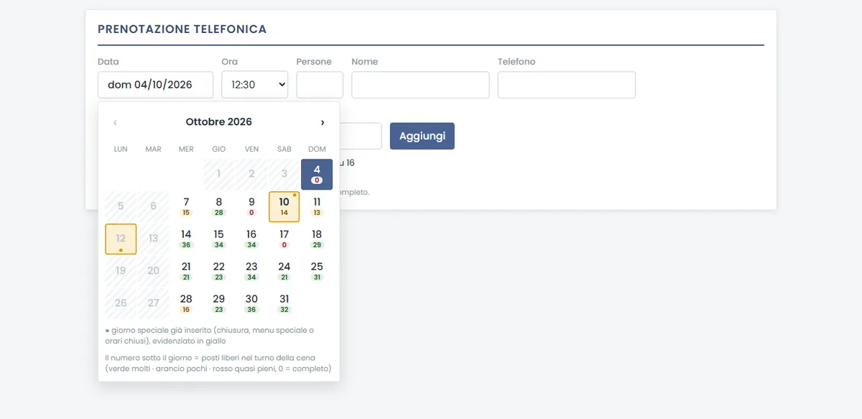The width and height of the screenshot is (862, 419).
Task: Select October 21 in calendar
Action: [186, 271]
